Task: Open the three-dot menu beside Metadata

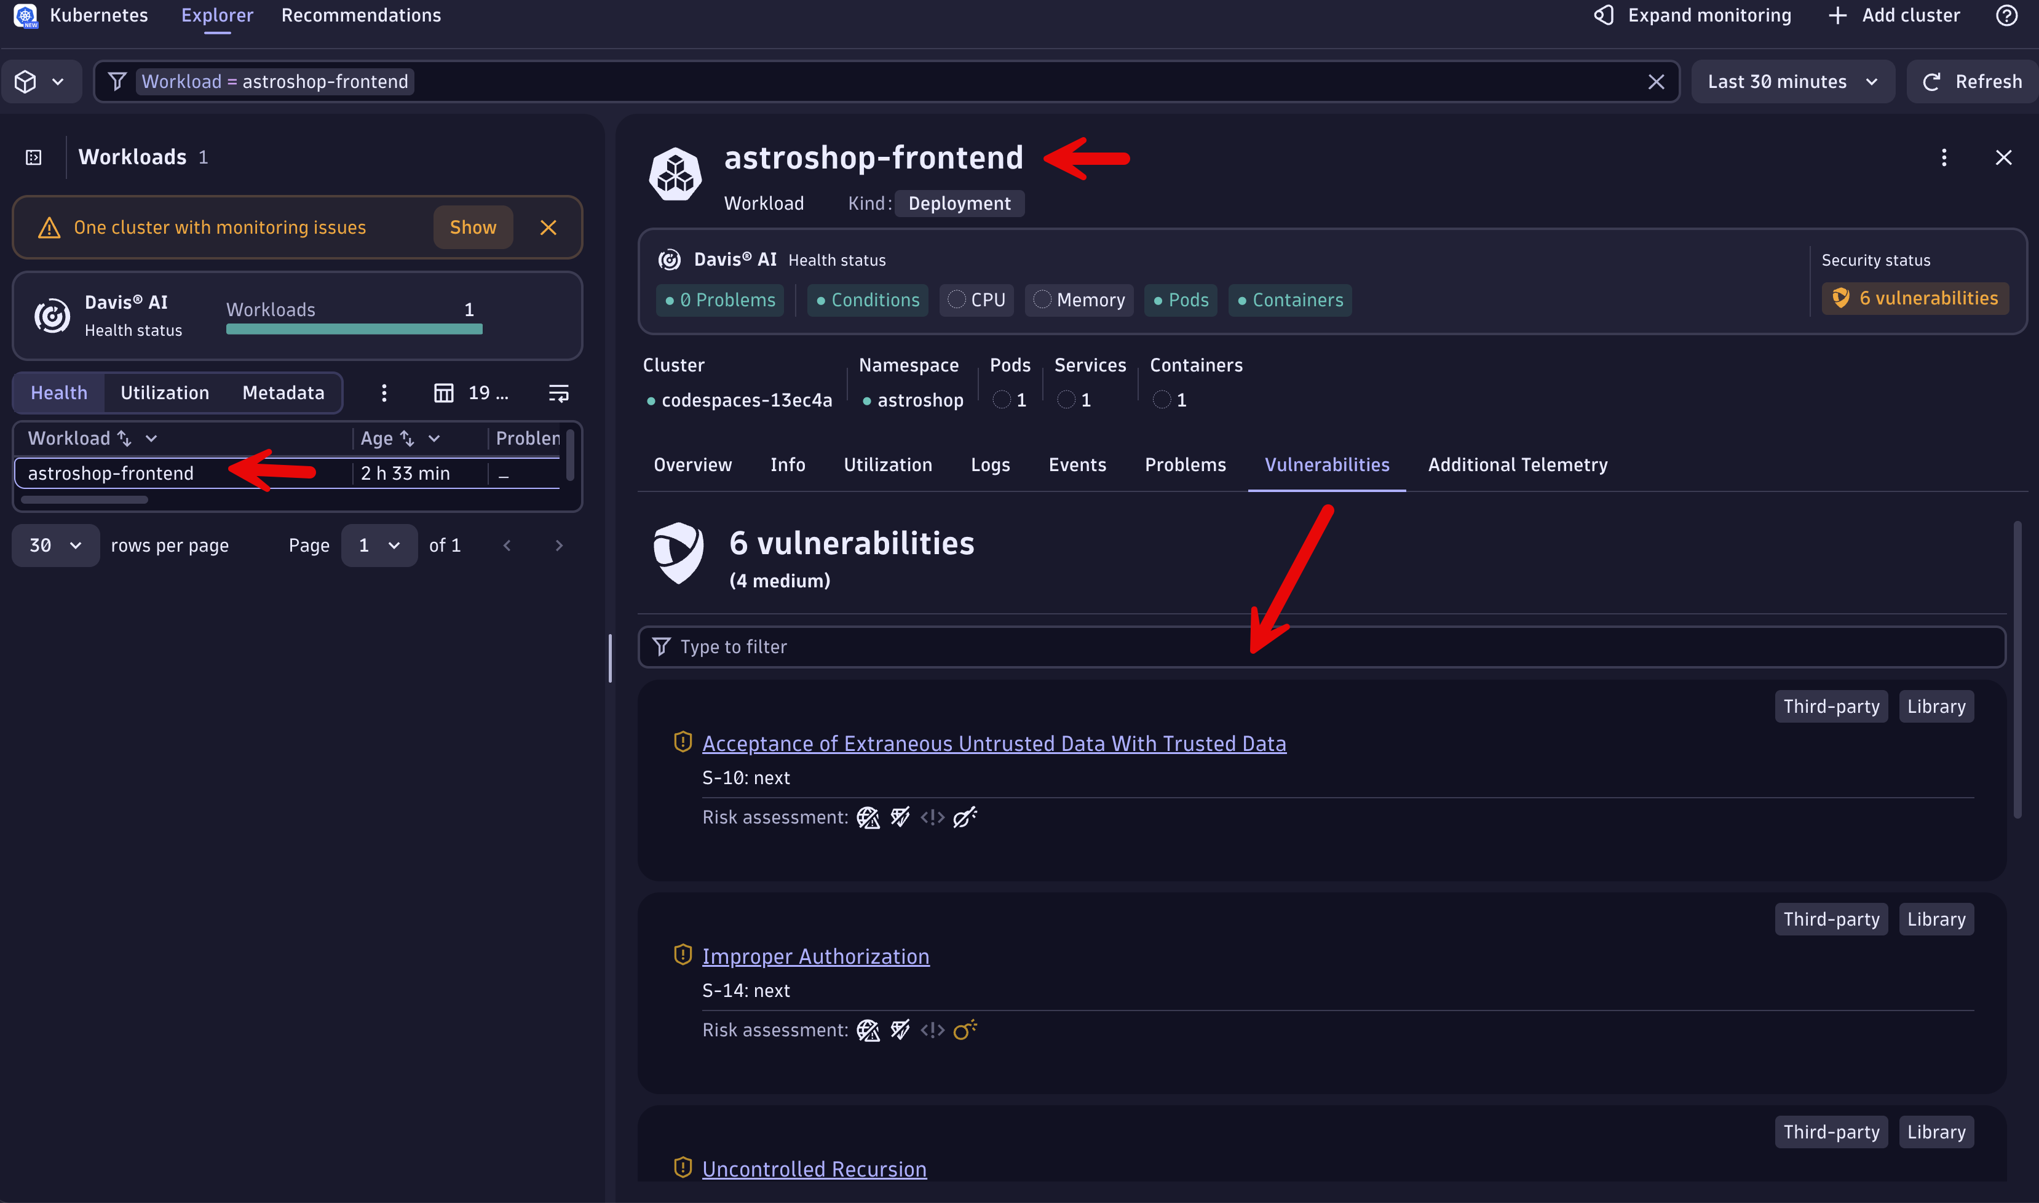Action: click(x=384, y=393)
